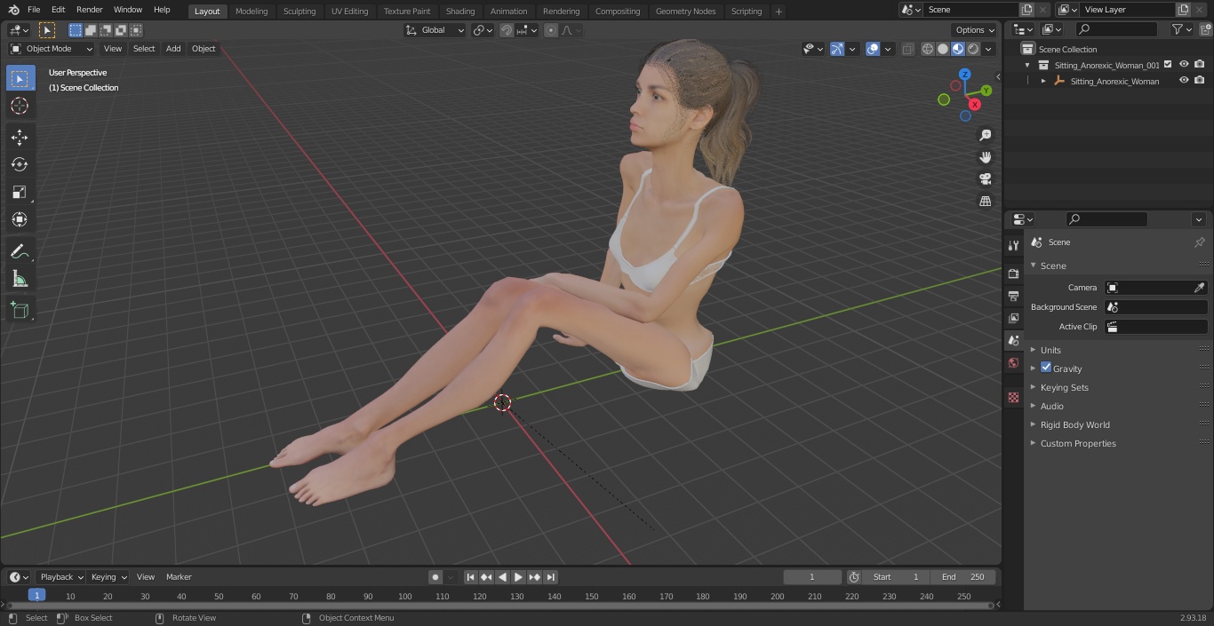The height and width of the screenshot is (626, 1214).
Task: Click the current frame number field
Action: tap(811, 577)
